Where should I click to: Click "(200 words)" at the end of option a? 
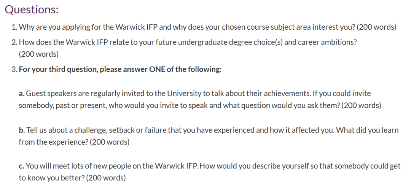click(x=361, y=105)
